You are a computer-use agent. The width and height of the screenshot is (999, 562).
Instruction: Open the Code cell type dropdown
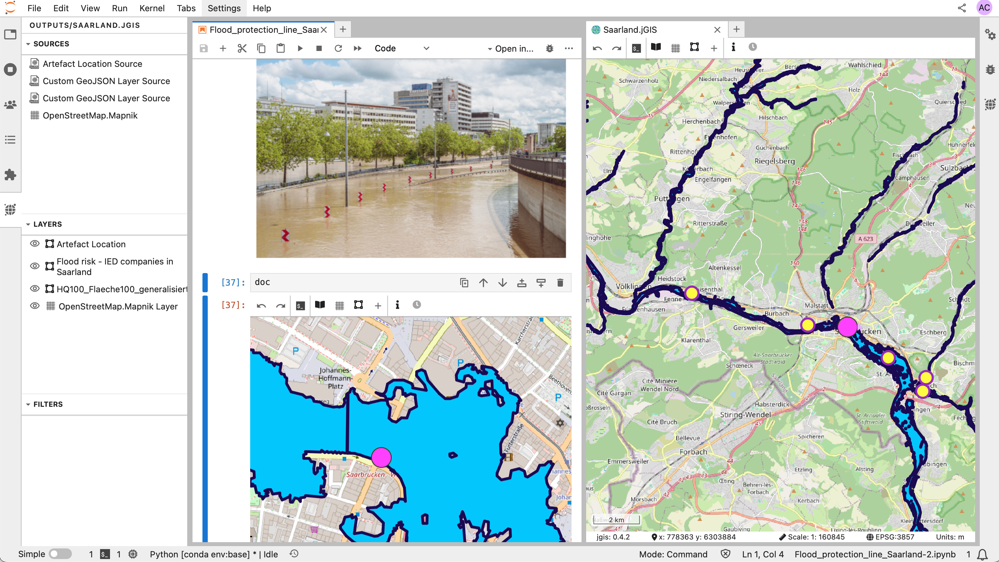point(402,48)
